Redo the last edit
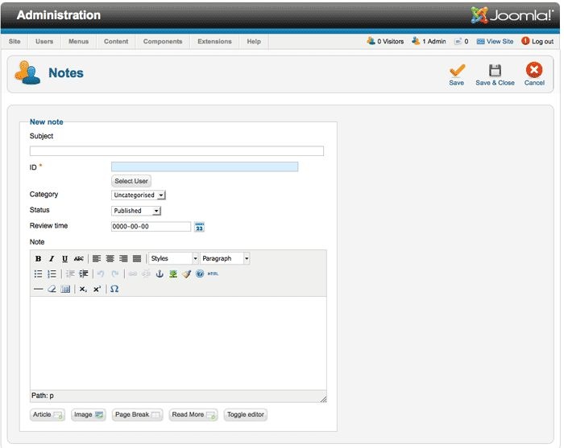Image resolution: width=564 pixels, height=448 pixels. tap(114, 274)
